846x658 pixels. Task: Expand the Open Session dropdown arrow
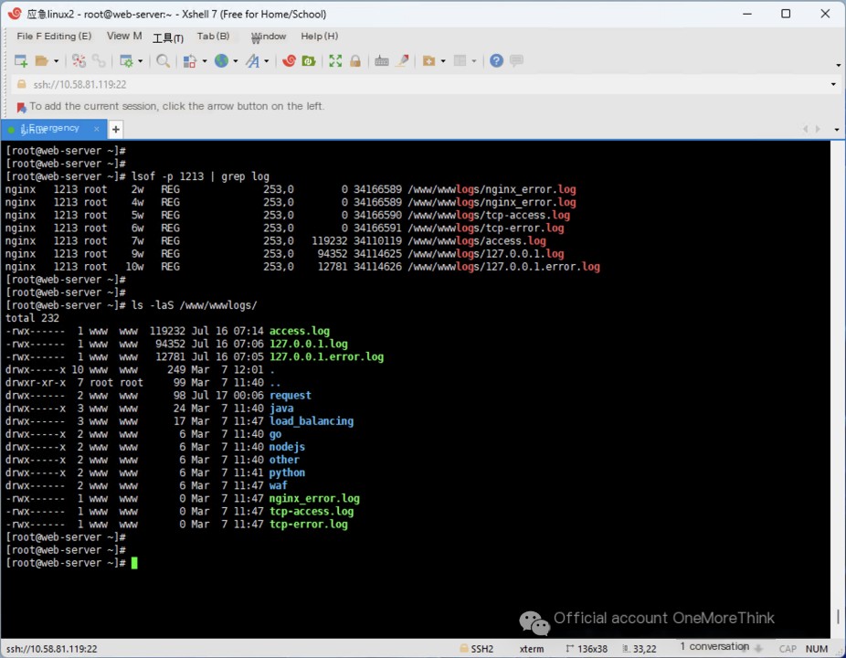click(56, 61)
